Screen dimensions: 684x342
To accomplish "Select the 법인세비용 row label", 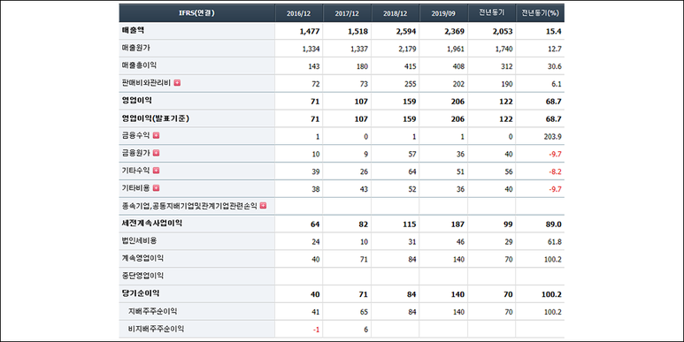I will pos(139,240).
